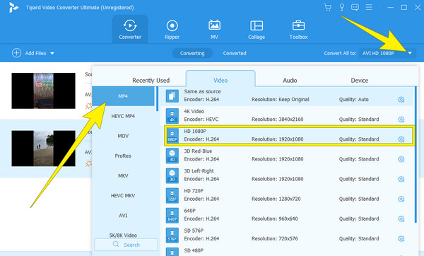Image resolution: width=424 pixels, height=256 pixels.
Task: Choose the "4K Video" preset name
Action: click(x=194, y=111)
